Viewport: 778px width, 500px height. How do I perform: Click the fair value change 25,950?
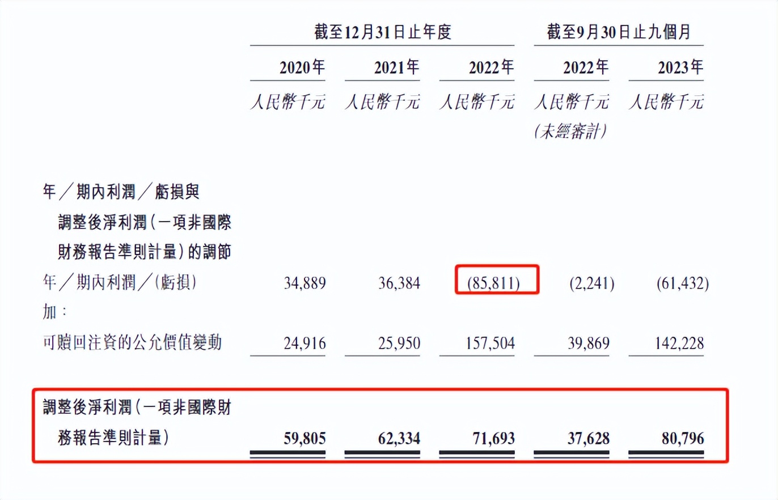point(399,343)
